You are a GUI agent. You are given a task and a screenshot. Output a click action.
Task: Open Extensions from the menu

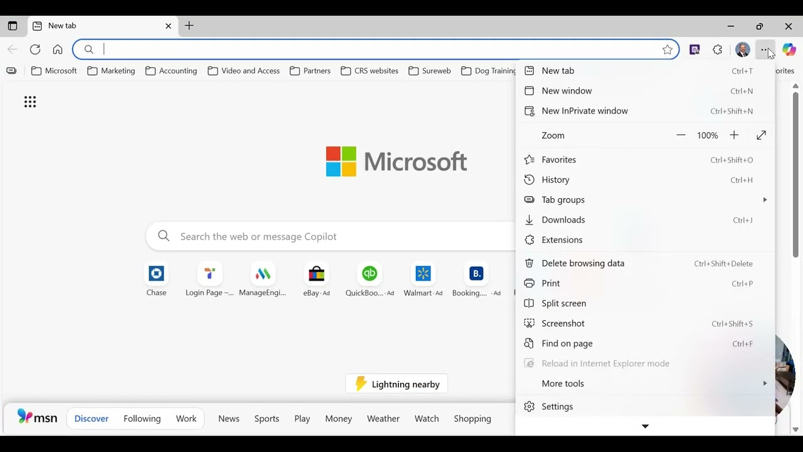(645, 240)
